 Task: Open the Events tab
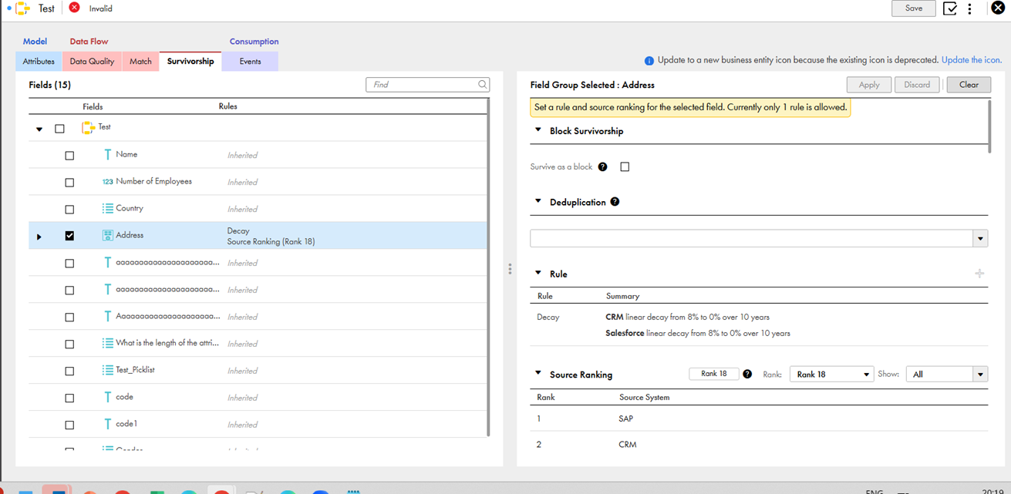250,62
